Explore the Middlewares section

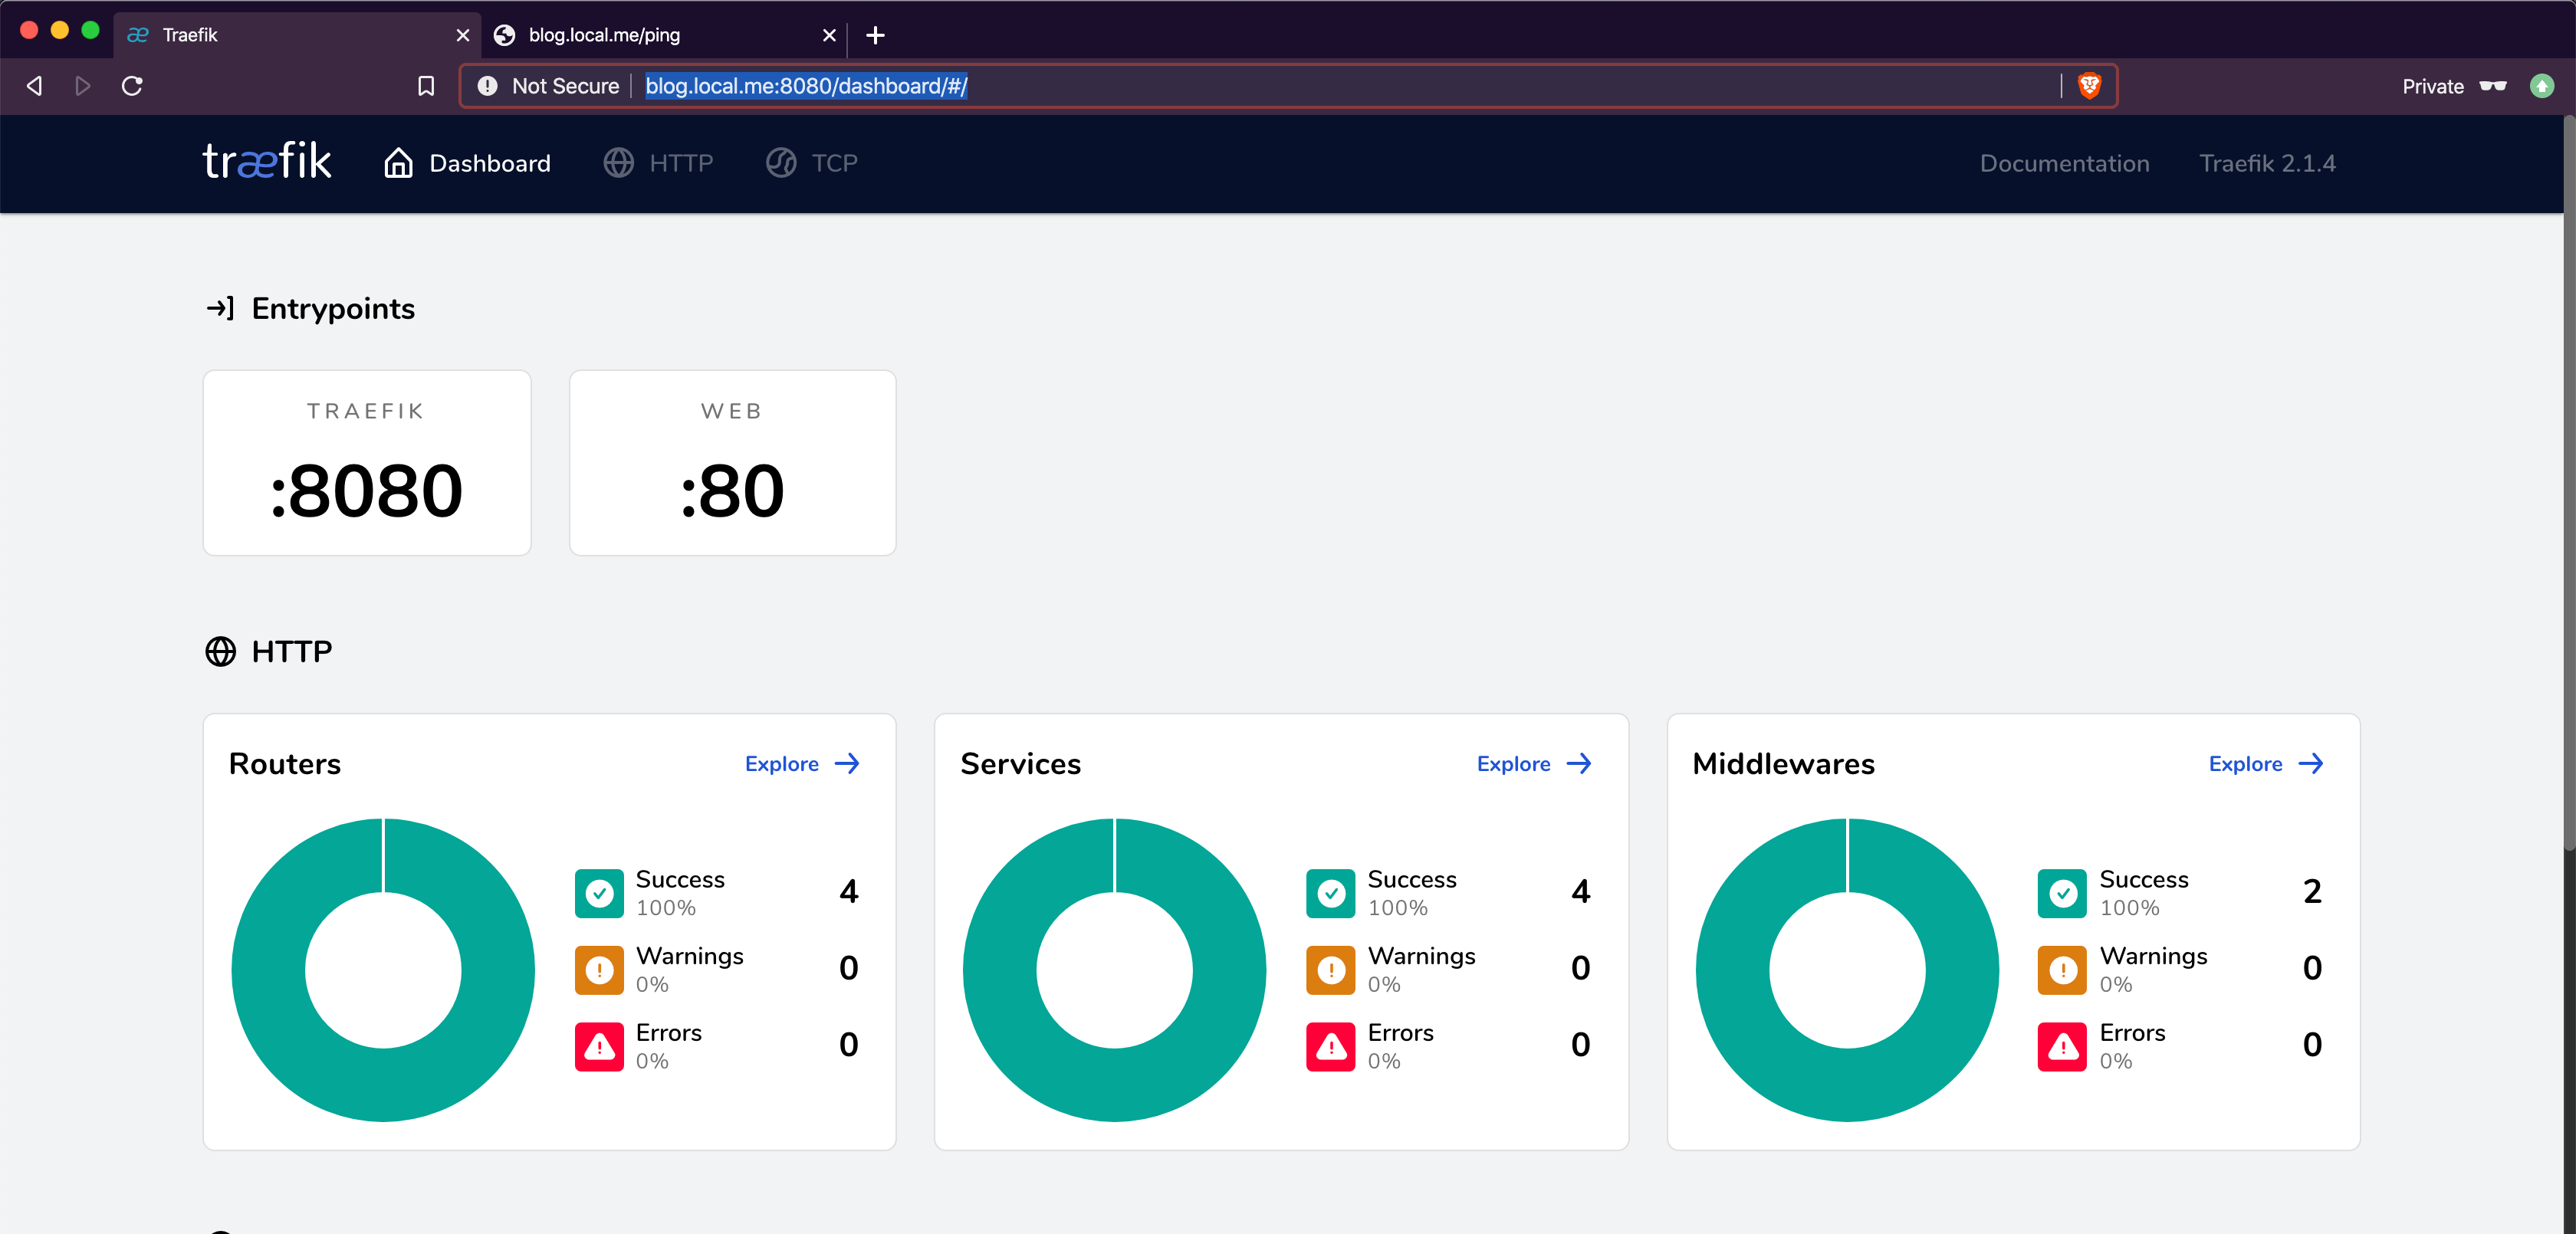coord(2266,764)
